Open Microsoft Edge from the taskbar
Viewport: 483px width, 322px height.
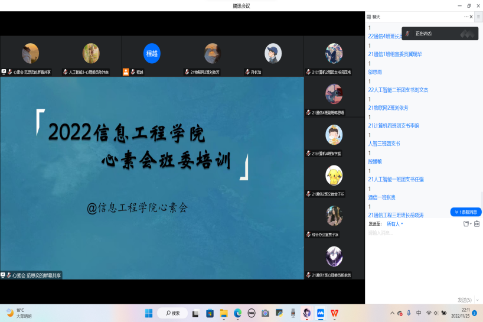pos(238,313)
